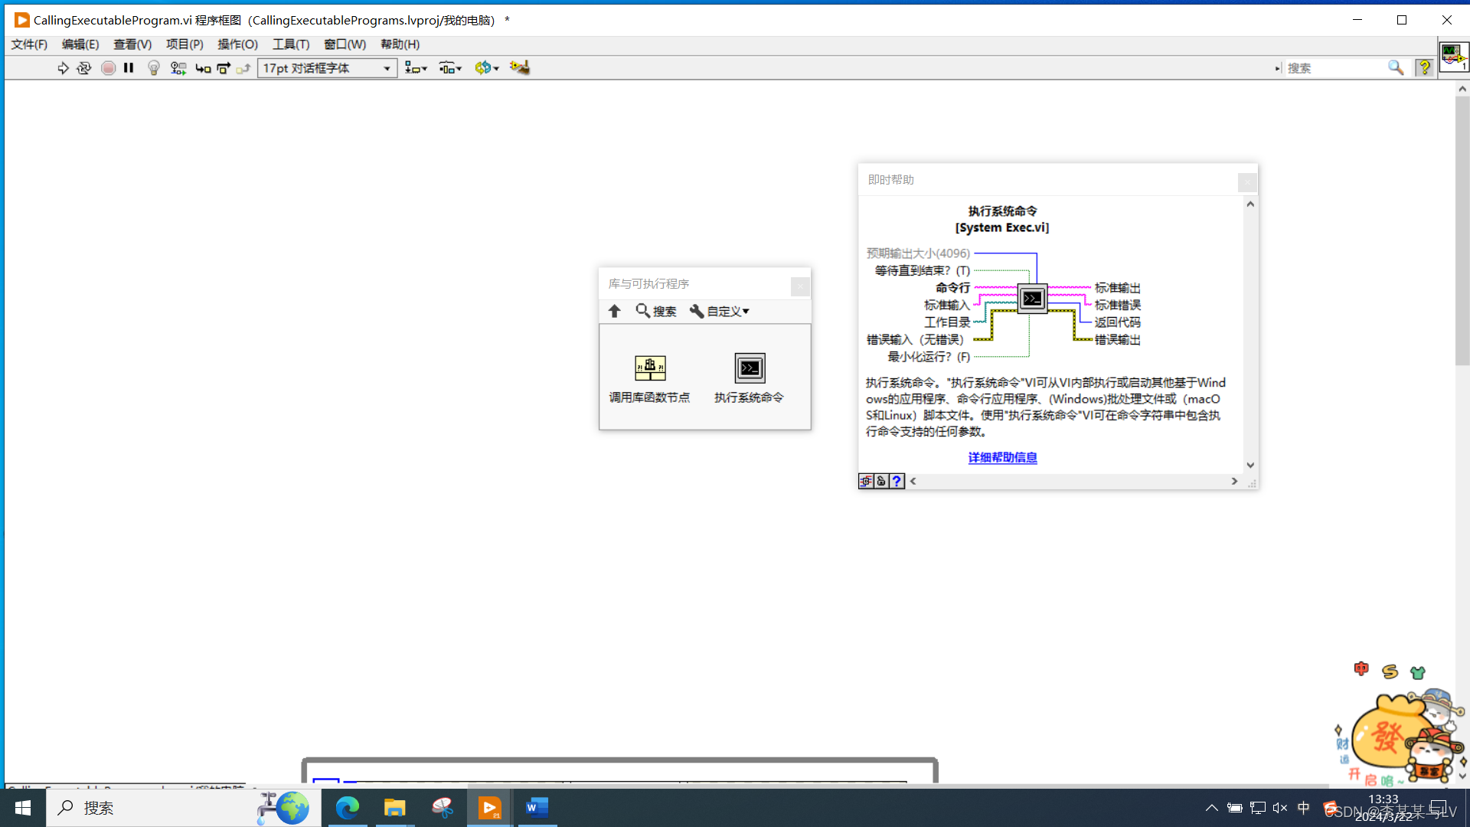Toggle optional terminals view in Context Help
The width and height of the screenshot is (1470, 827).
pyautogui.click(x=866, y=481)
